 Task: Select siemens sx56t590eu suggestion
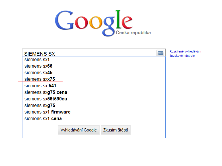tap(94, 99)
